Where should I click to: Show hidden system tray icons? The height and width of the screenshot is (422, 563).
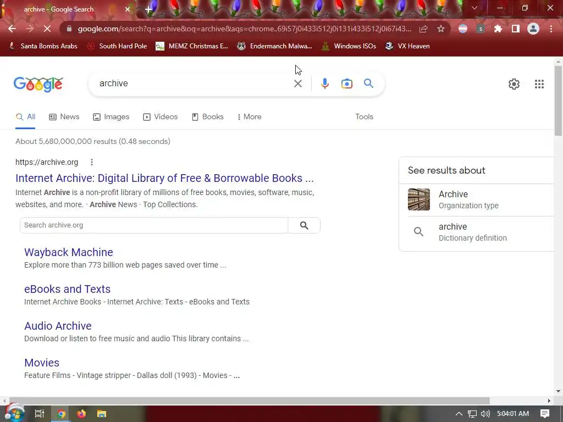click(x=459, y=414)
